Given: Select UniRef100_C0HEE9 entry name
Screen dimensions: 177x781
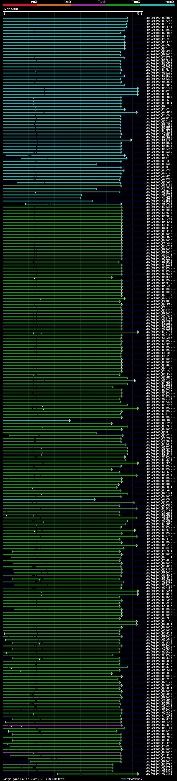Looking at the screenshot, I should tap(159, 198).
